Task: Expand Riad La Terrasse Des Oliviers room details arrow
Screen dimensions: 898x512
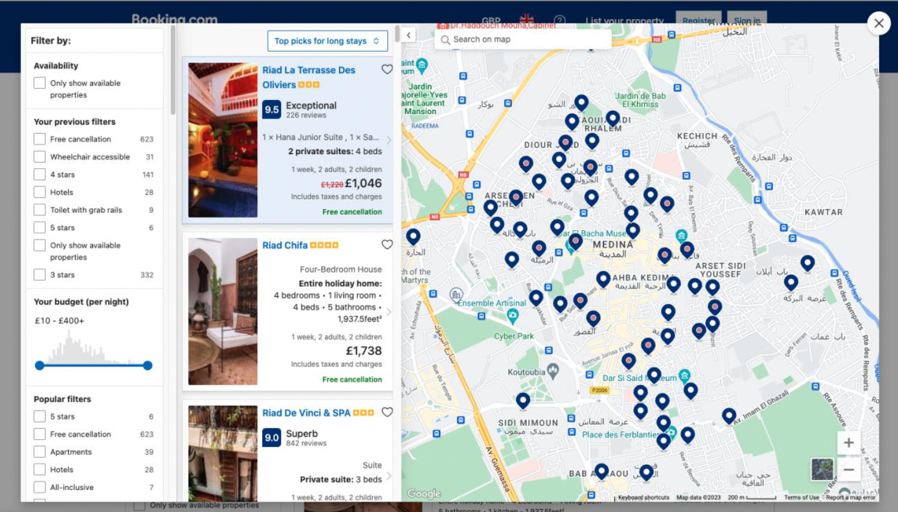Action: pyautogui.click(x=389, y=140)
